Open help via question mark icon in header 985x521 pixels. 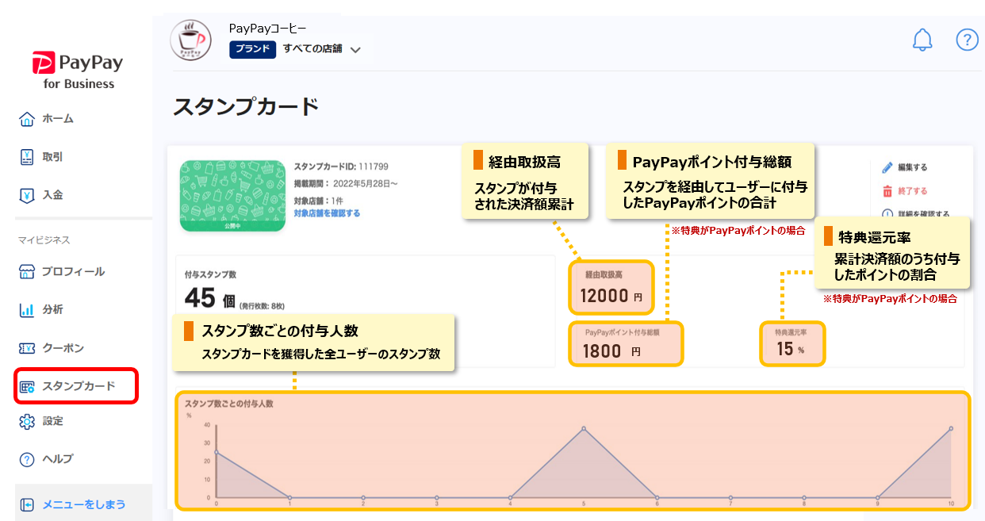(x=967, y=40)
